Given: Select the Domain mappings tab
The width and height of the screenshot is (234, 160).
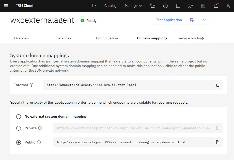Looking at the screenshot, I should [153, 38].
